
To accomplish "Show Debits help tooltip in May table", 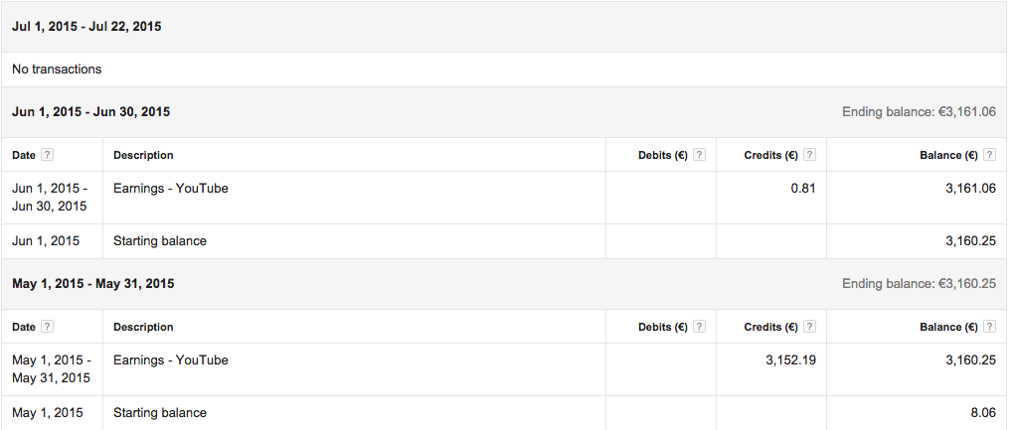I will pyautogui.click(x=699, y=327).
